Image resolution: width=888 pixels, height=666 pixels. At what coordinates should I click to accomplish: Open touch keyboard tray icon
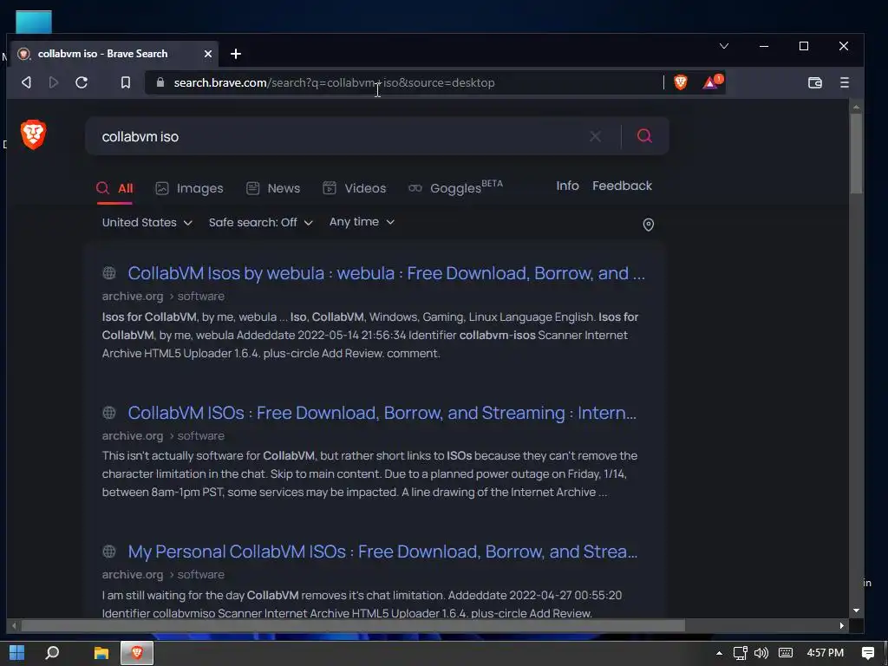[x=786, y=653]
